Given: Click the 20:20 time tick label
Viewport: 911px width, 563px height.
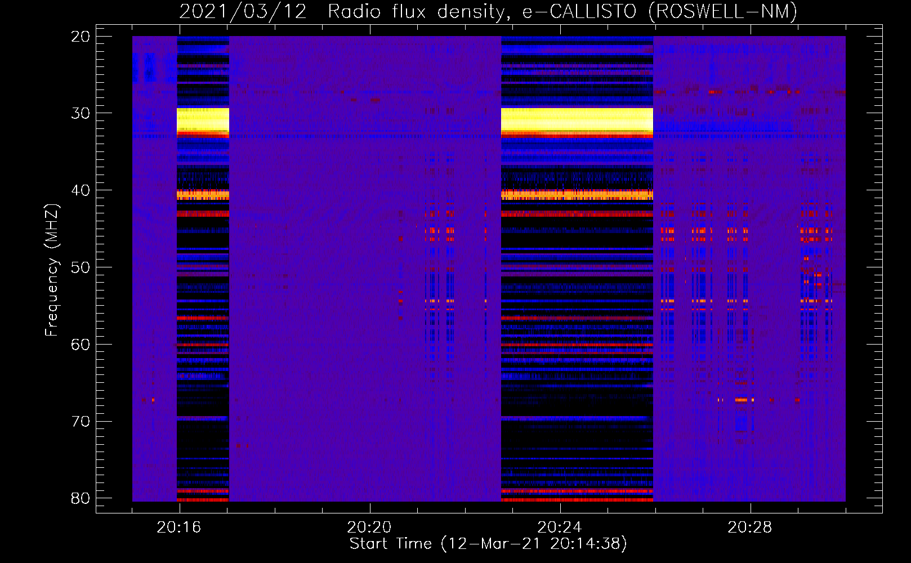Looking at the screenshot, I should pyautogui.click(x=369, y=528).
